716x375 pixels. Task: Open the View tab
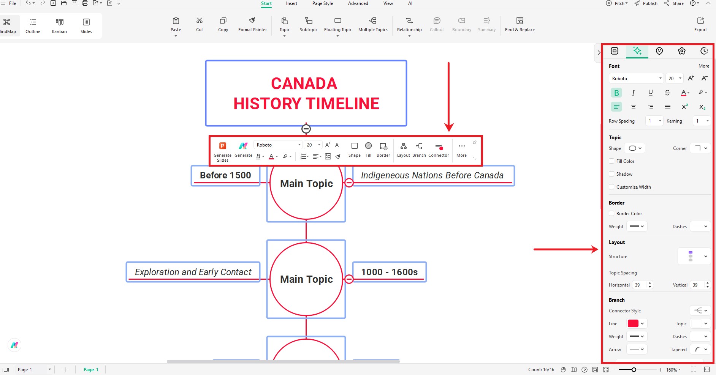[388, 3]
